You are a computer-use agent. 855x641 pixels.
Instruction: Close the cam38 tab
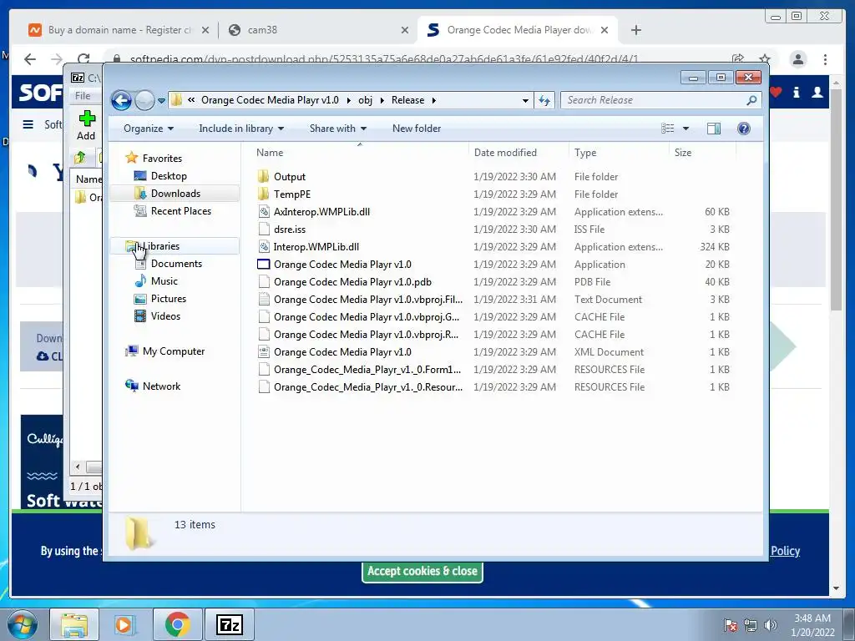[x=405, y=30]
